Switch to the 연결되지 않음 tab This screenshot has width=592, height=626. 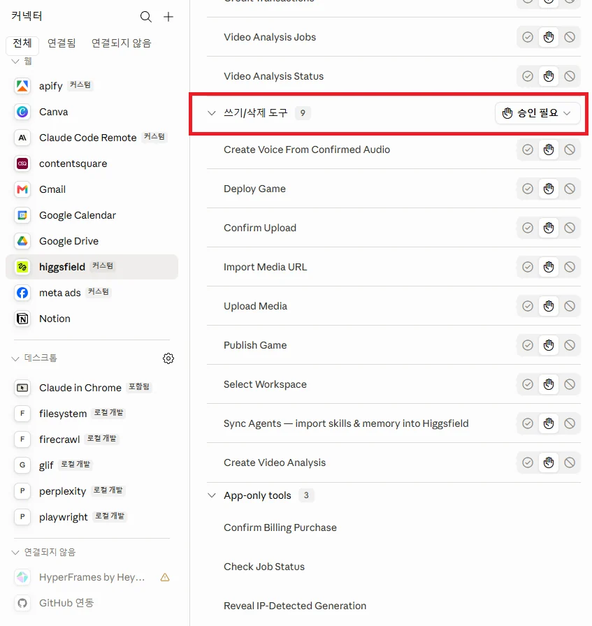point(121,43)
